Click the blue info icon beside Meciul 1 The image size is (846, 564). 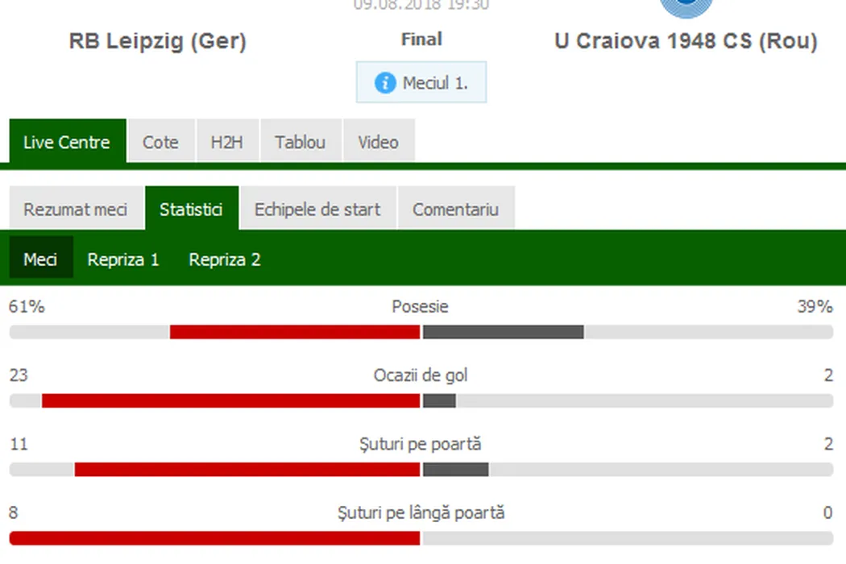pos(385,82)
